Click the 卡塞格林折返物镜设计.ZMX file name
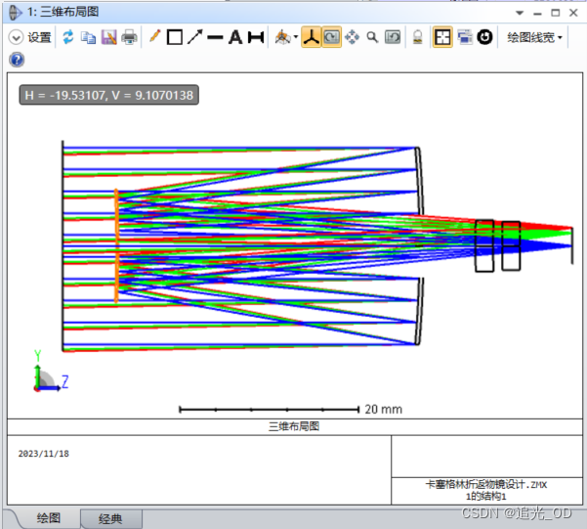587x529 pixels. click(486, 484)
